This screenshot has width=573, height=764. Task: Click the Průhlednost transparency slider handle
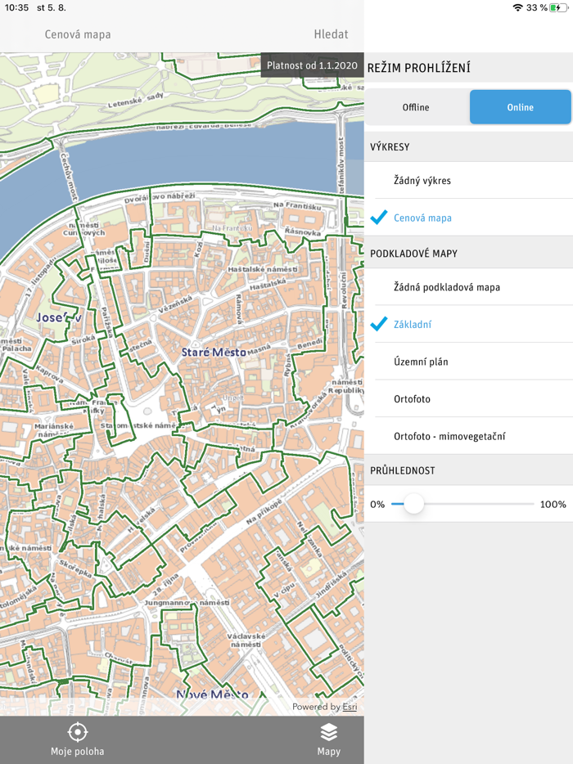413,504
